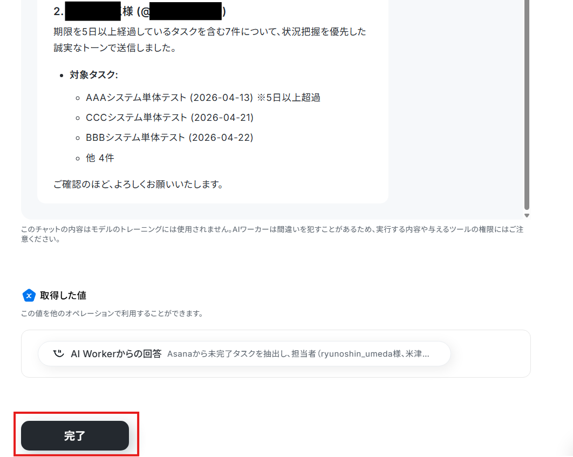Click the 対象タスク bullet label
Image resolution: width=573 pixels, height=457 pixels.
coord(94,75)
